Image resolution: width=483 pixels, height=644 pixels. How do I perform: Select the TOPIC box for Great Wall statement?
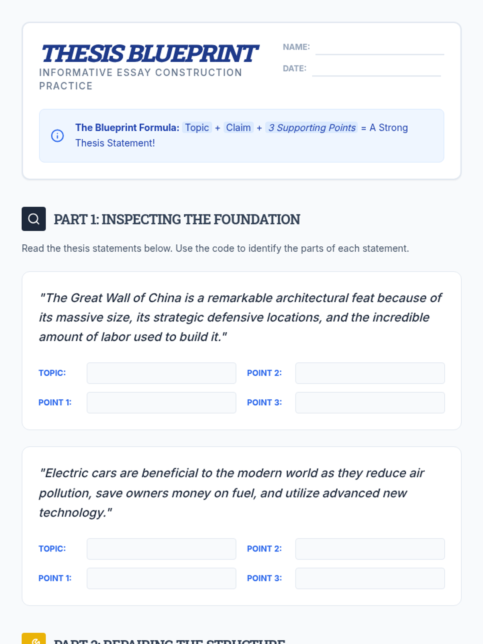pos(161,373)
